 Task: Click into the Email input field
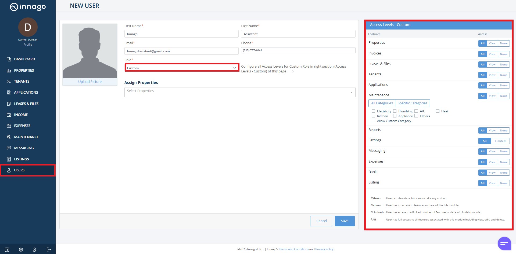[x=181, y=51]
